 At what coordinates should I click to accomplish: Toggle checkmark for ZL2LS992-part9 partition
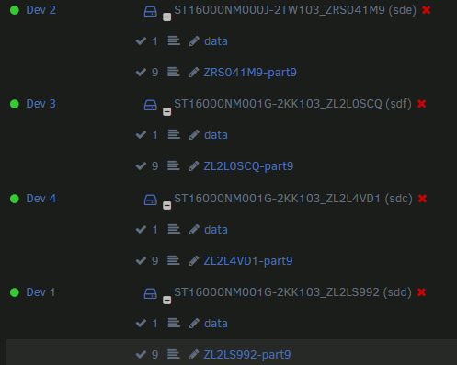(x=141, y=355)
